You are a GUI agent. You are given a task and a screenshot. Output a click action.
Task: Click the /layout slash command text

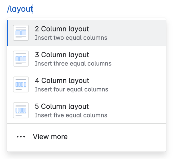point(20,9)
